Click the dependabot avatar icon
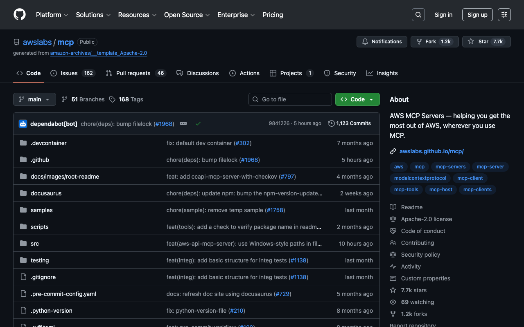 point(23,123)
